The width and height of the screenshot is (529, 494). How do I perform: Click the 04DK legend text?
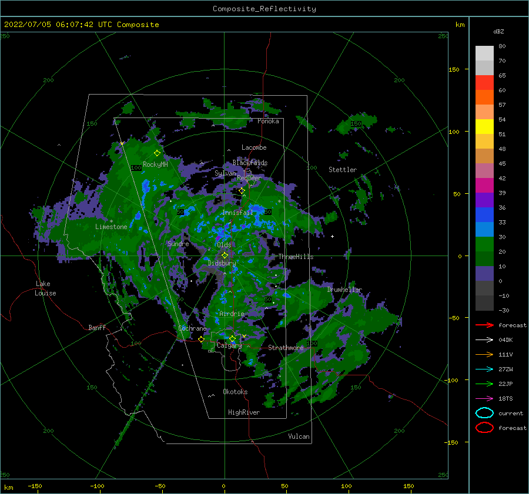505,340
